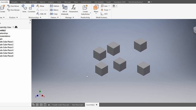Click the vertical arrange windows icon
Image resolution: width=196 pixels, height=110 pixels.
[45, 105]
